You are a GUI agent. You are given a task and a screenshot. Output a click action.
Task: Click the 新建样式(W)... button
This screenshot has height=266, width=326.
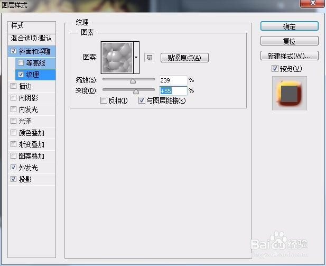[289, 56]
